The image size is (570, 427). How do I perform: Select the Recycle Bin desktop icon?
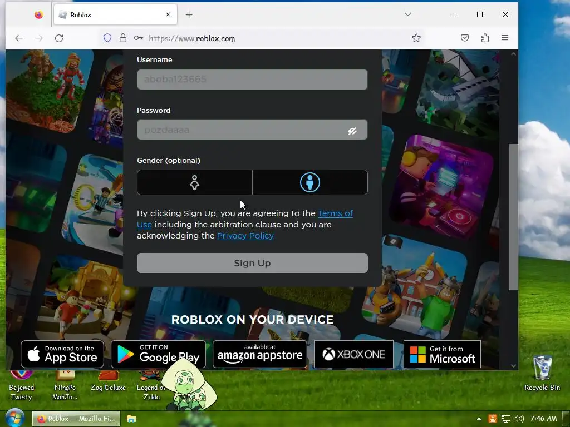click(x=542, y=373)
